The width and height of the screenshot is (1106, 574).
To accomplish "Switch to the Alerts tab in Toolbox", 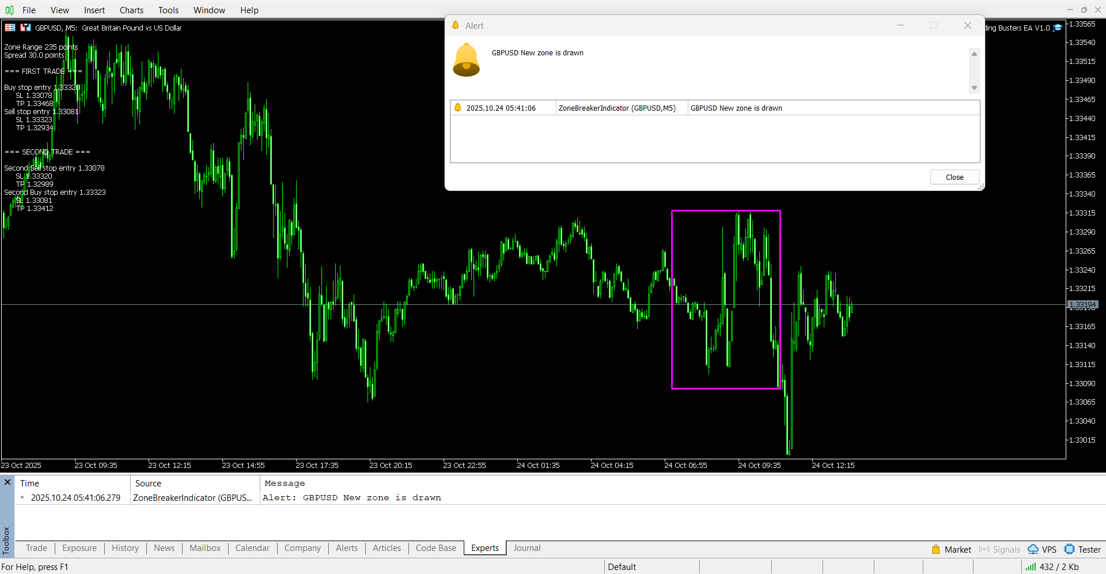I will (x=346, y=548).
